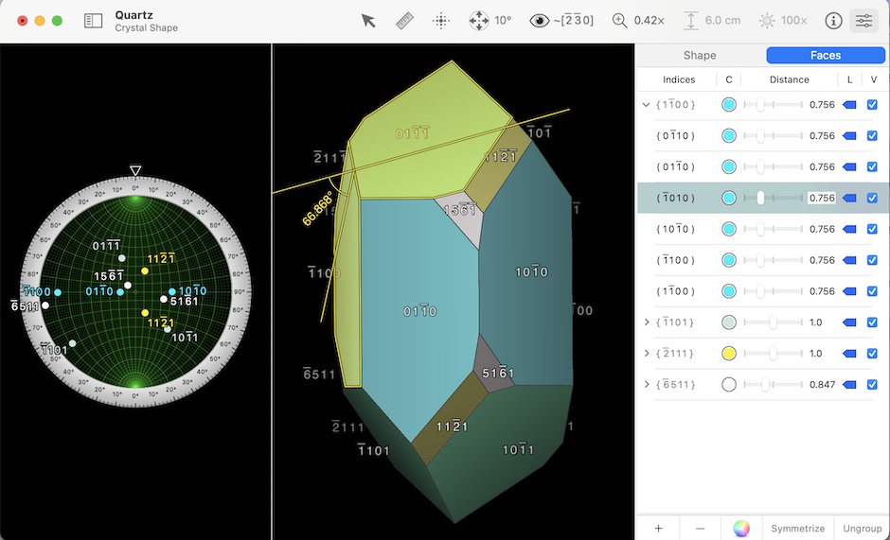Select the arrow pointer tool

[368, 20]
